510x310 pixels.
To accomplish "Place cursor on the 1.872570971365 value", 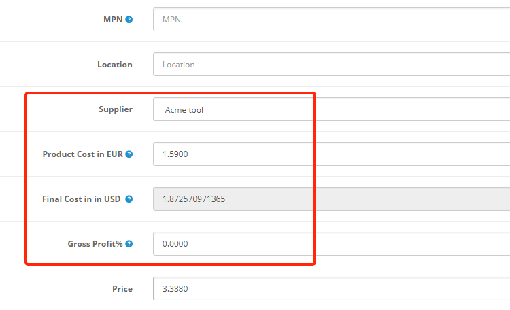I will click(193, 199).
